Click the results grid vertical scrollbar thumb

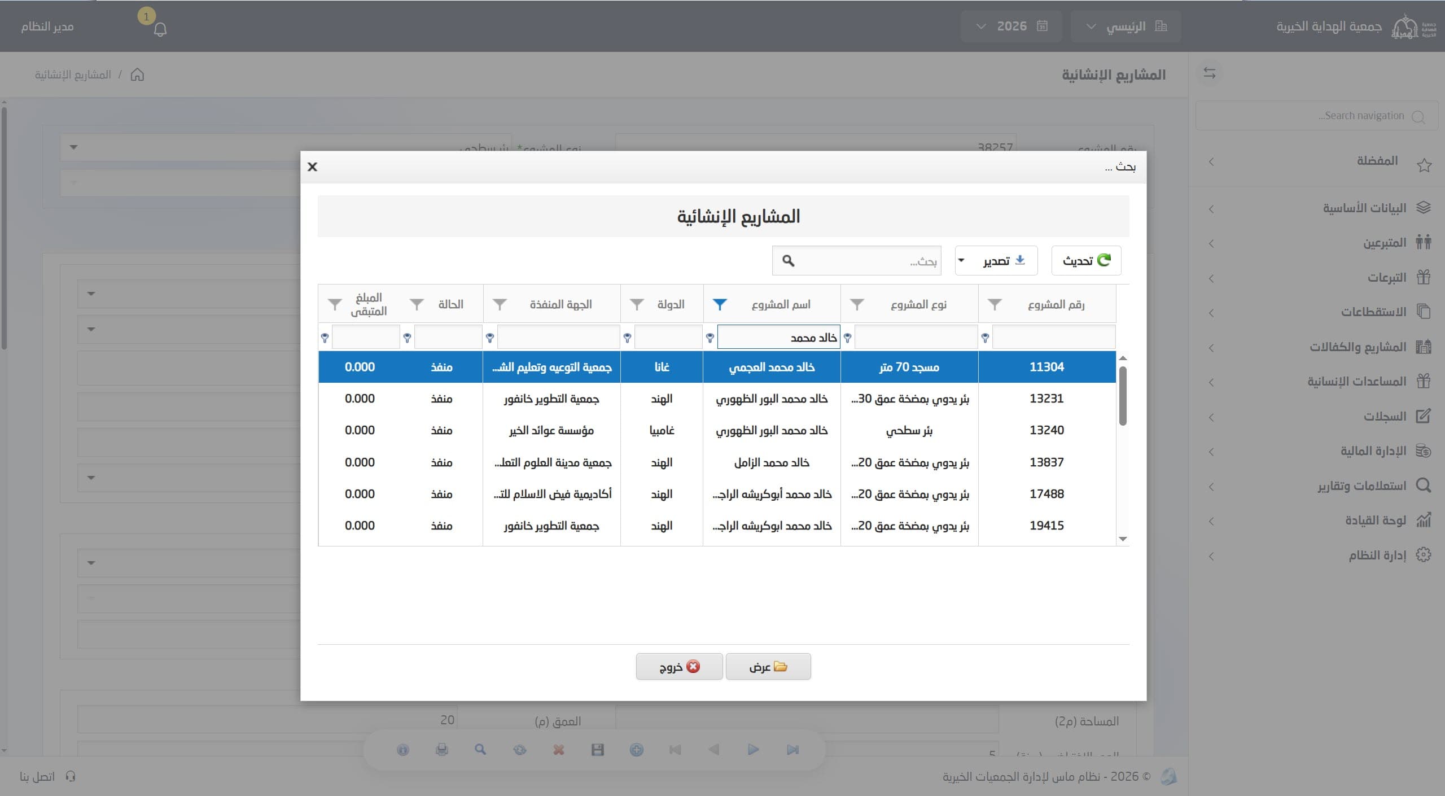click(1123, 396)
